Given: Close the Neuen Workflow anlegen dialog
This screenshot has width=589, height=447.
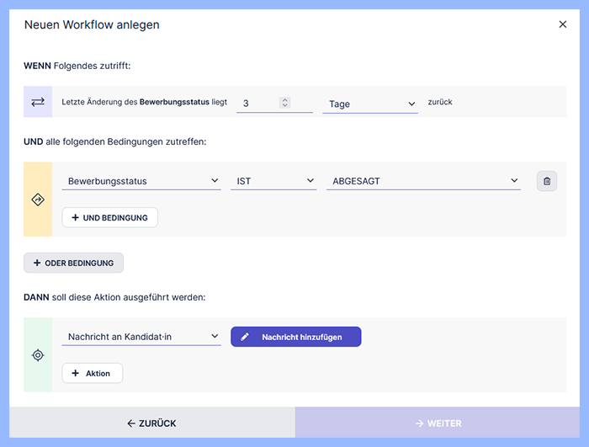Looking at the screenshot, I should coord(562,24).
